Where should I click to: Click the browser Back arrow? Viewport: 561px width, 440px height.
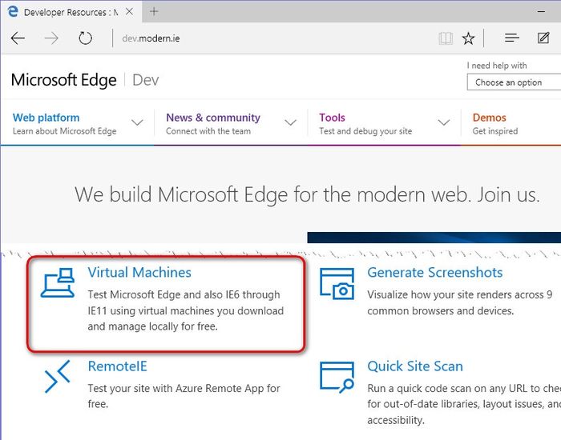pos(18,38)
